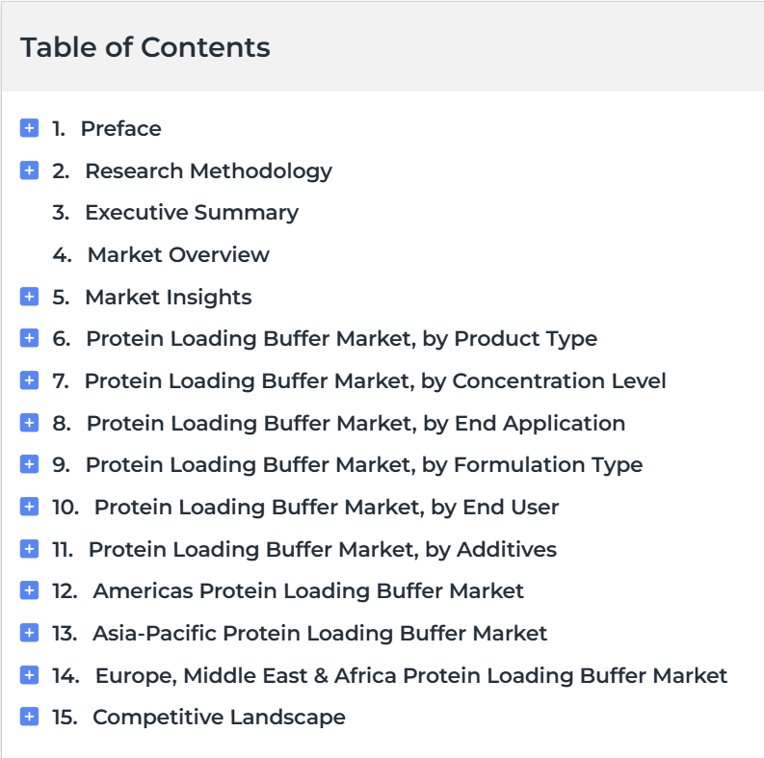The image size is (764, 758).
Task: Open the Executive Summary entry
Action: point(192,213)
